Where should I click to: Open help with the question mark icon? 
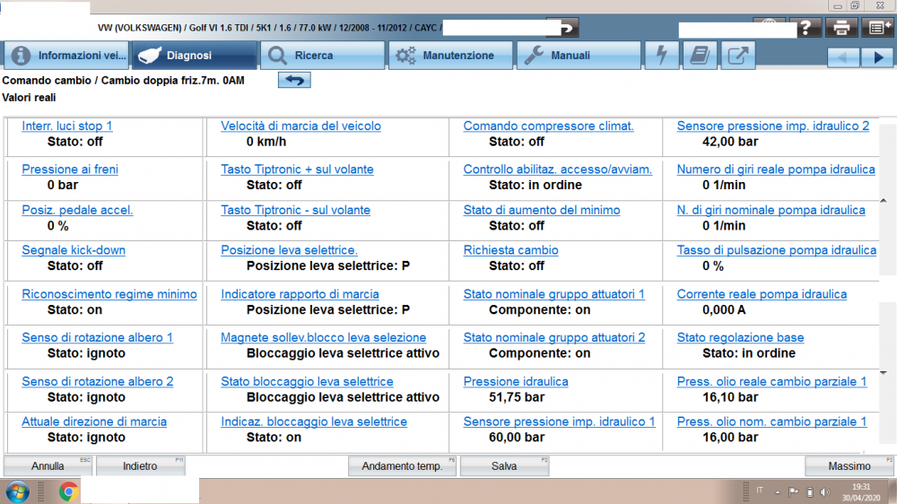[x=806, y=27]
